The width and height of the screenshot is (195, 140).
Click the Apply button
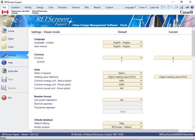click(123, 111)
